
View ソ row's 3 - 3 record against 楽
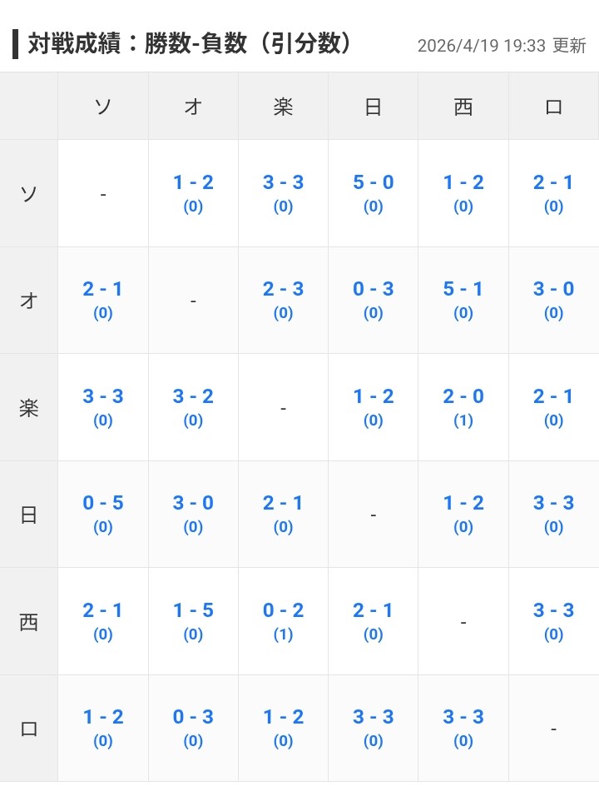(283, 192)
